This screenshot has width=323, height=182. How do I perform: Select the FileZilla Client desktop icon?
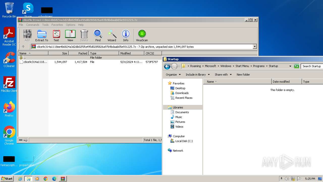[9, 84]
